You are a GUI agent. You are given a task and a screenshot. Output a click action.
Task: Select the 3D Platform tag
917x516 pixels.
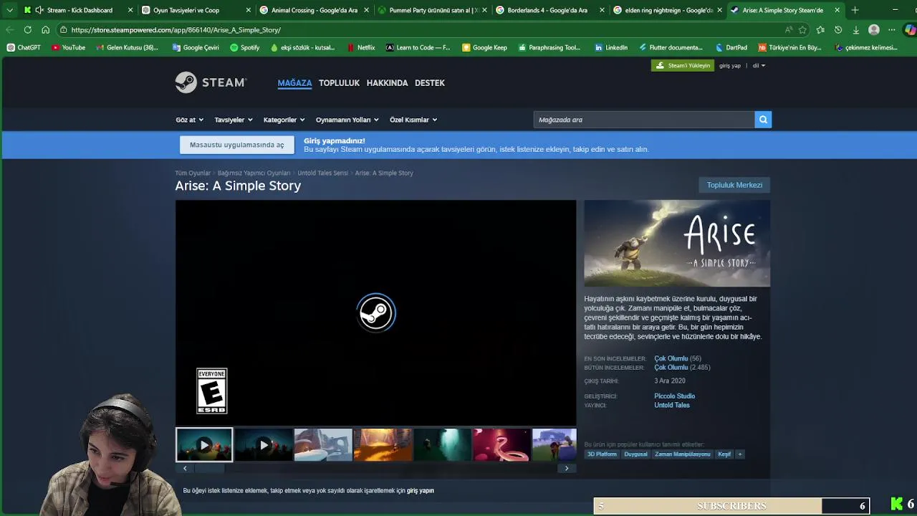[x=602, y=454]
